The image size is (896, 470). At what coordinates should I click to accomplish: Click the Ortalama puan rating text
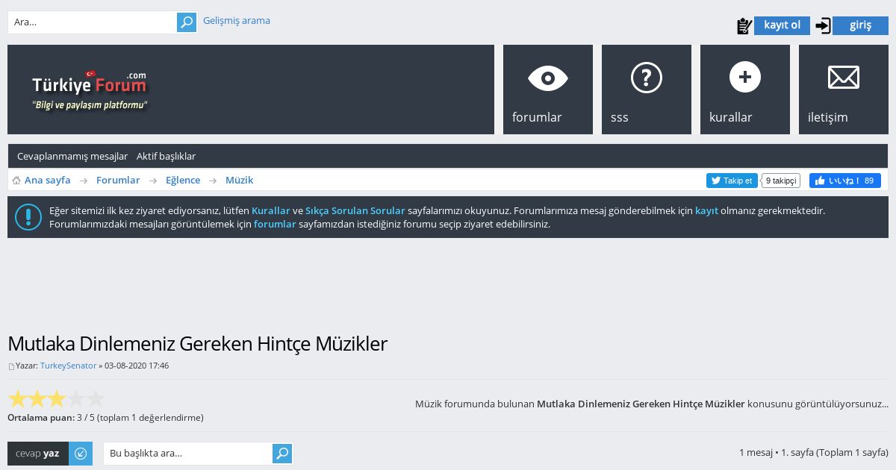click(x=105, y=418)
